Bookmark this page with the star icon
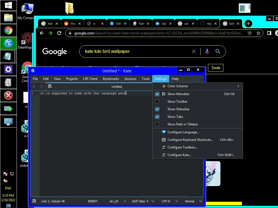Viewport: 278px width, 208px height. pos(258,33)
